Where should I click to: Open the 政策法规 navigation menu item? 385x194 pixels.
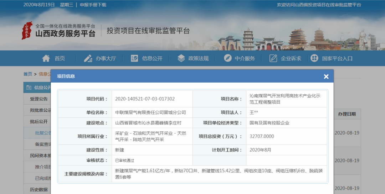pos(199,58)
